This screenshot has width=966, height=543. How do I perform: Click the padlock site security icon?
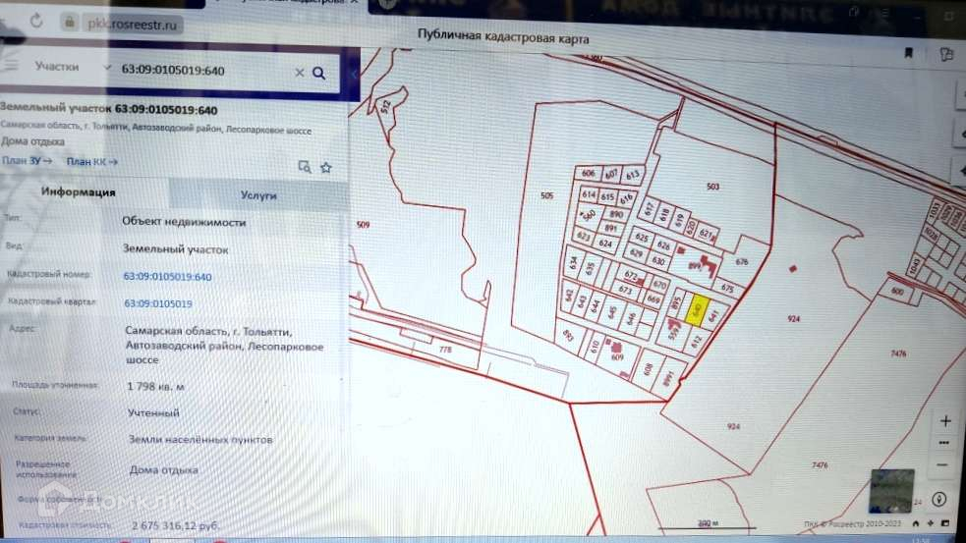[70, 23]
